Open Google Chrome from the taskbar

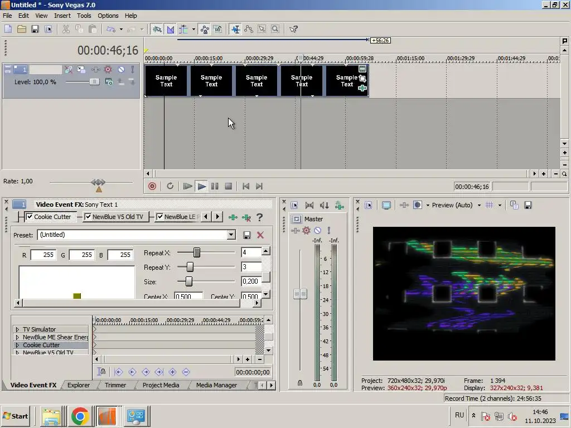click(x=80, y=416)
